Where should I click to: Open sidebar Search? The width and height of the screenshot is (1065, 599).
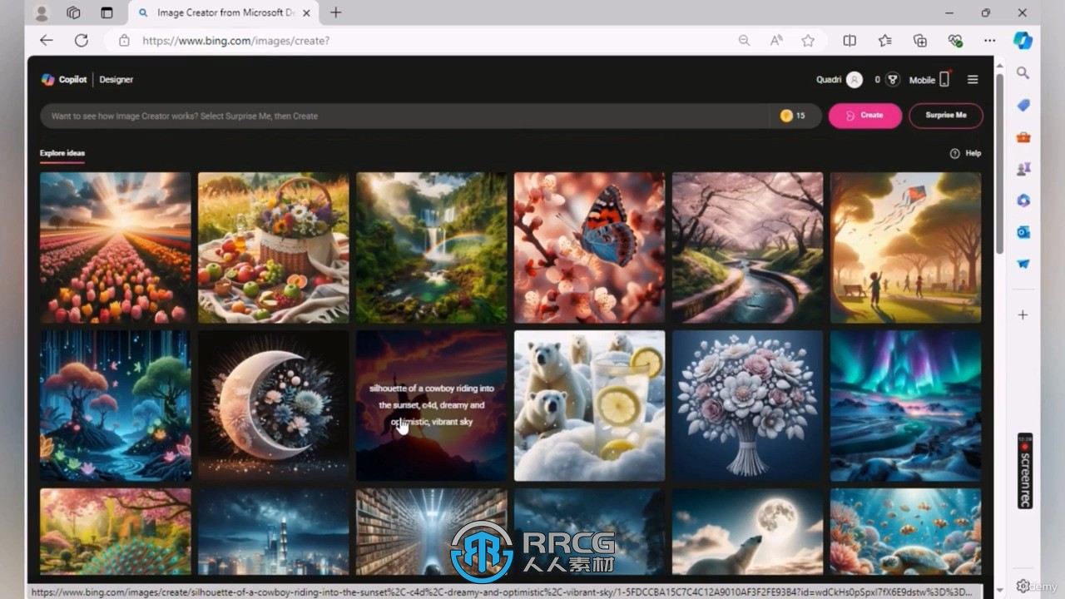[1023, 73]
